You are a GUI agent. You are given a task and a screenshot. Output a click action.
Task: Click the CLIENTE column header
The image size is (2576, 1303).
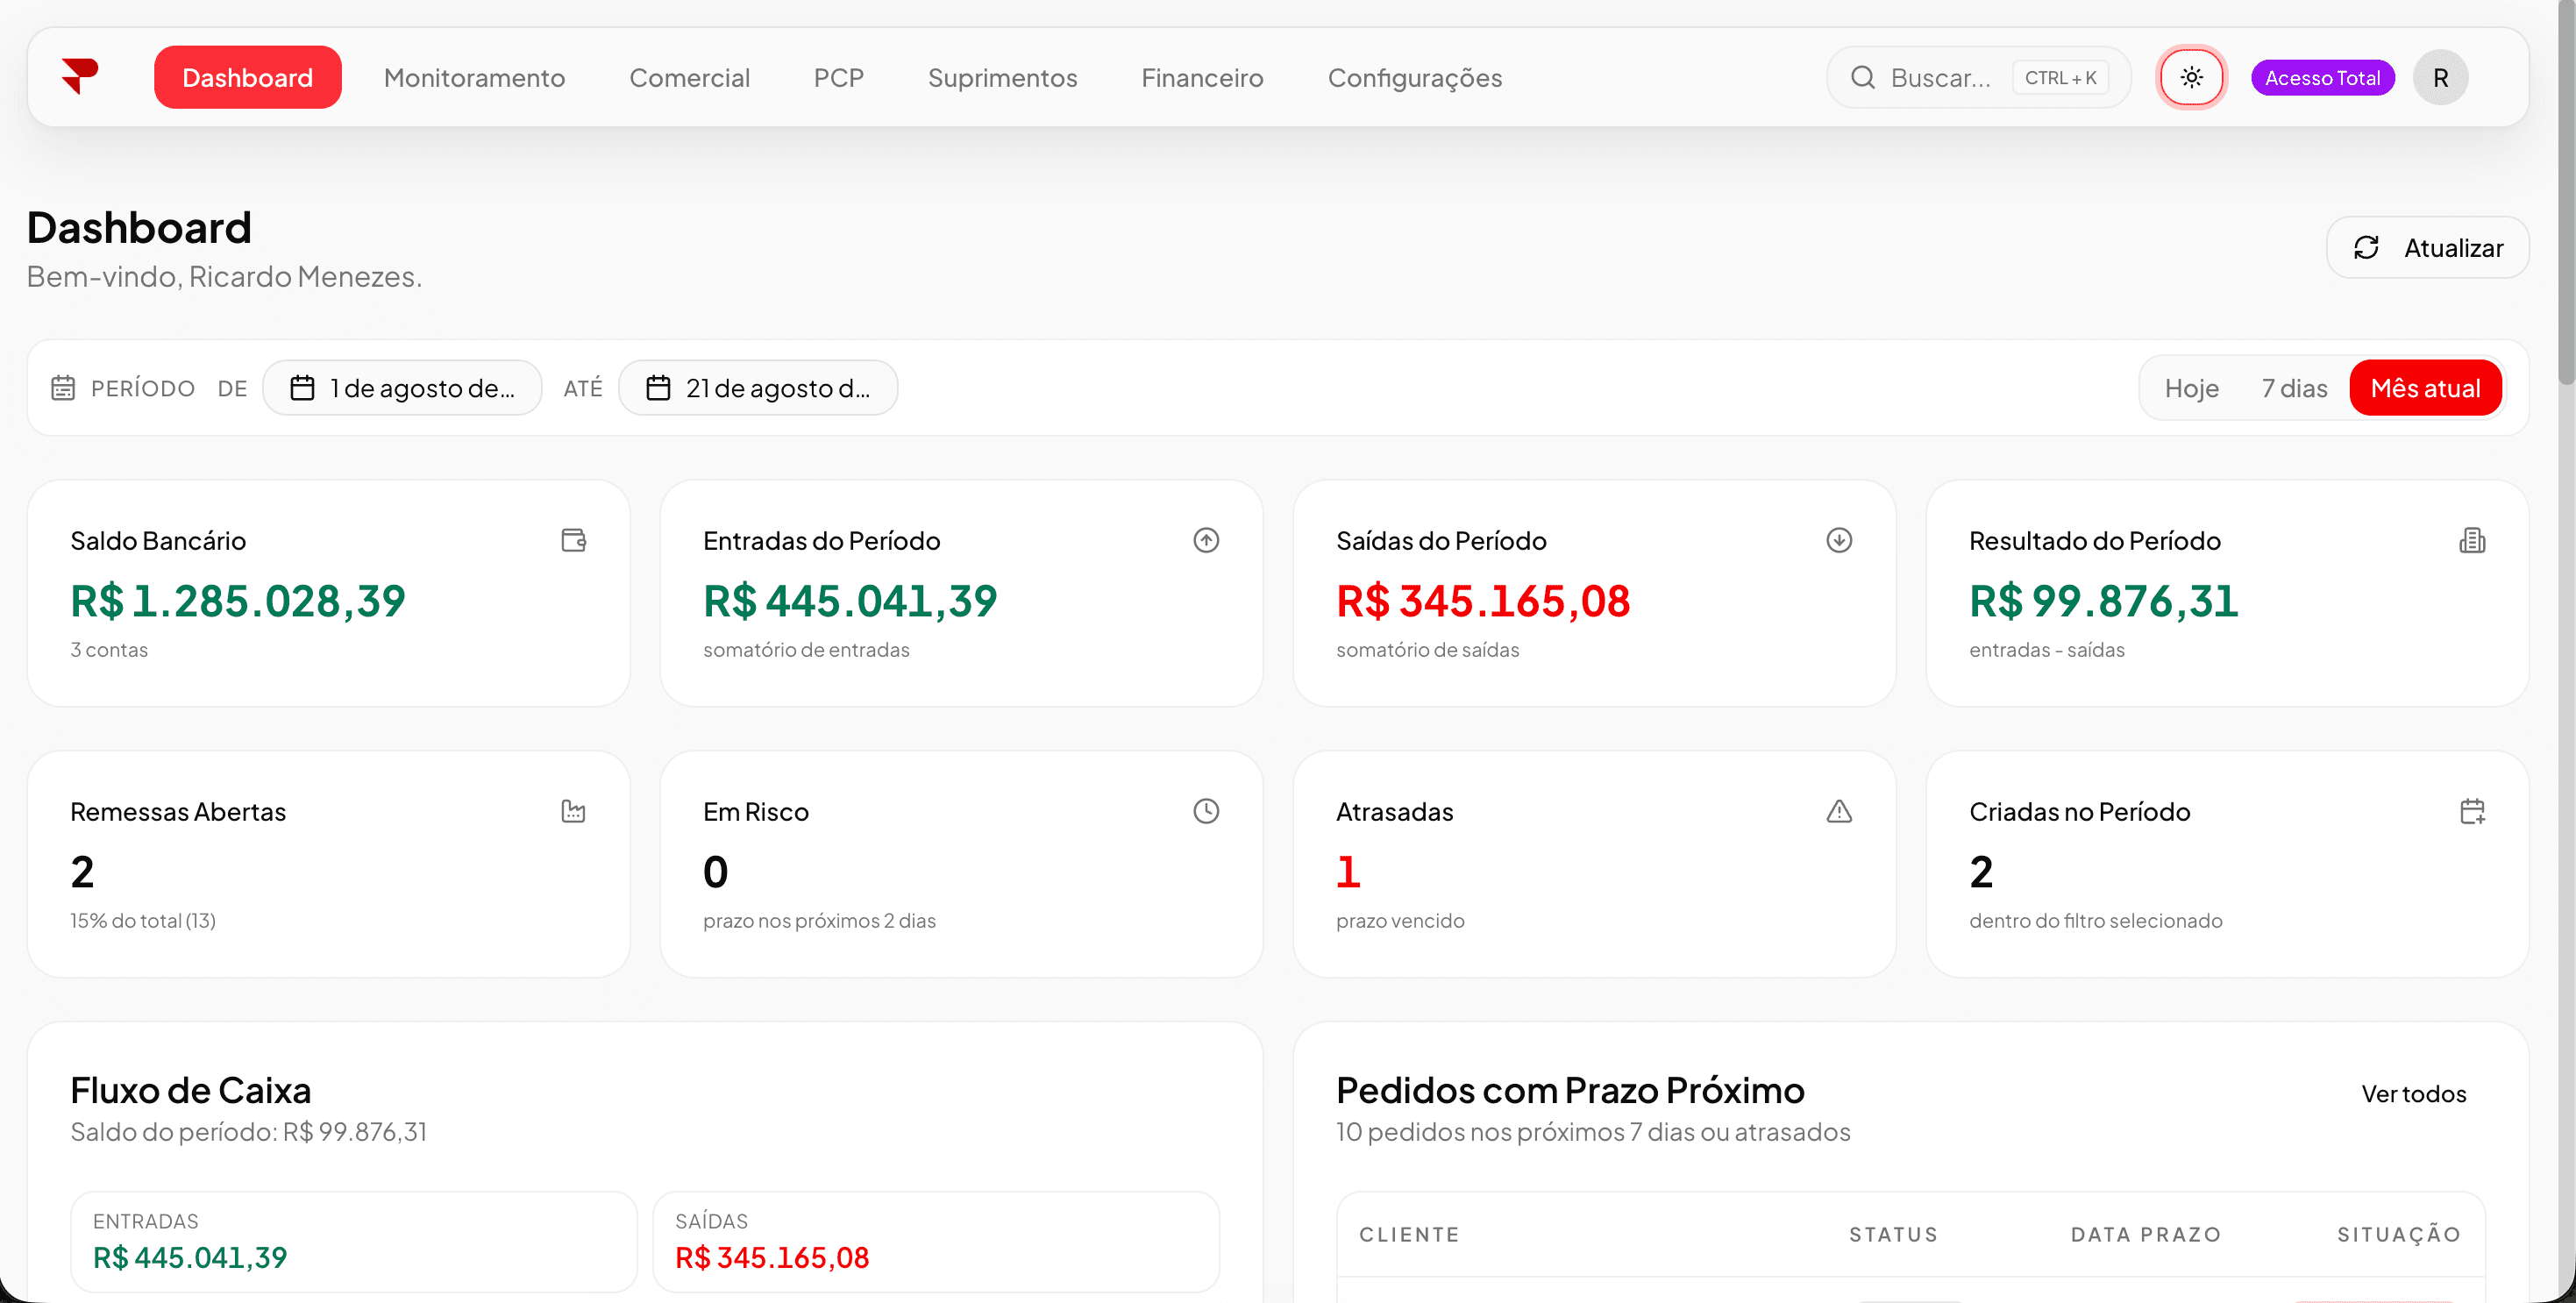(1409, 1234)
